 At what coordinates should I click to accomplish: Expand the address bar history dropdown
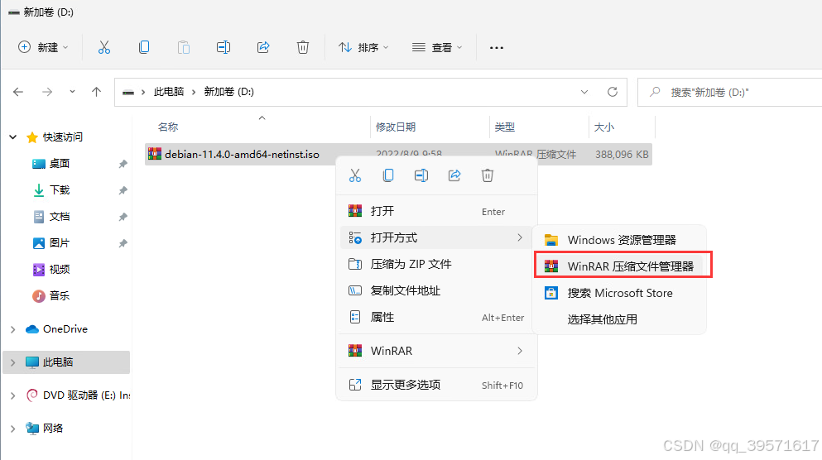coord(584,92)
